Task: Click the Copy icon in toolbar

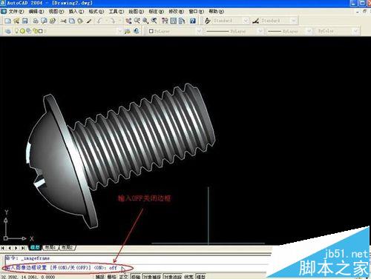Action: 72,21
